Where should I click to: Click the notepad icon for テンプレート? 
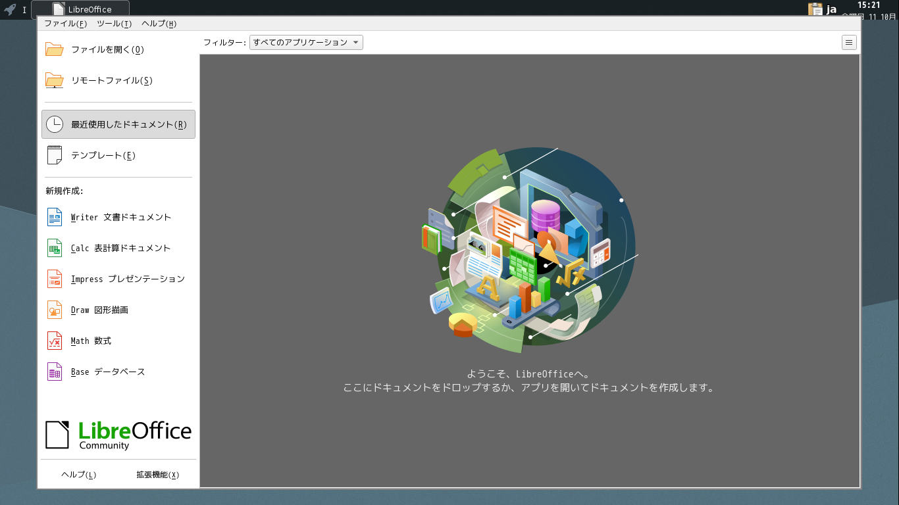point(54,155)
